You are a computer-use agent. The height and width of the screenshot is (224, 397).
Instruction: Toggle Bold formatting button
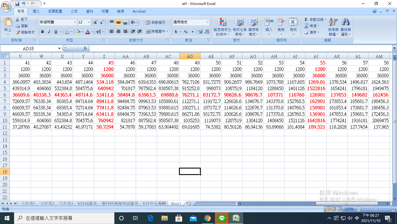[x=42, y=32]
